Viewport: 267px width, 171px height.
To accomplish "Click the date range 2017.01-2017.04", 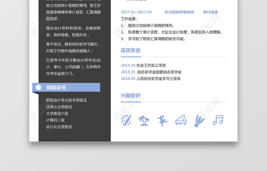I will tap(136, 12).
